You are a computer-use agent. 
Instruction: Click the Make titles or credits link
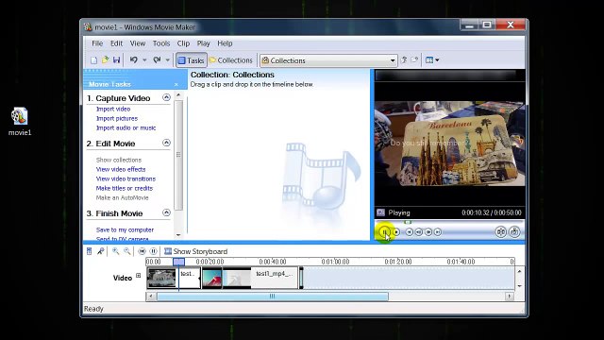click(x=125, y=188)
